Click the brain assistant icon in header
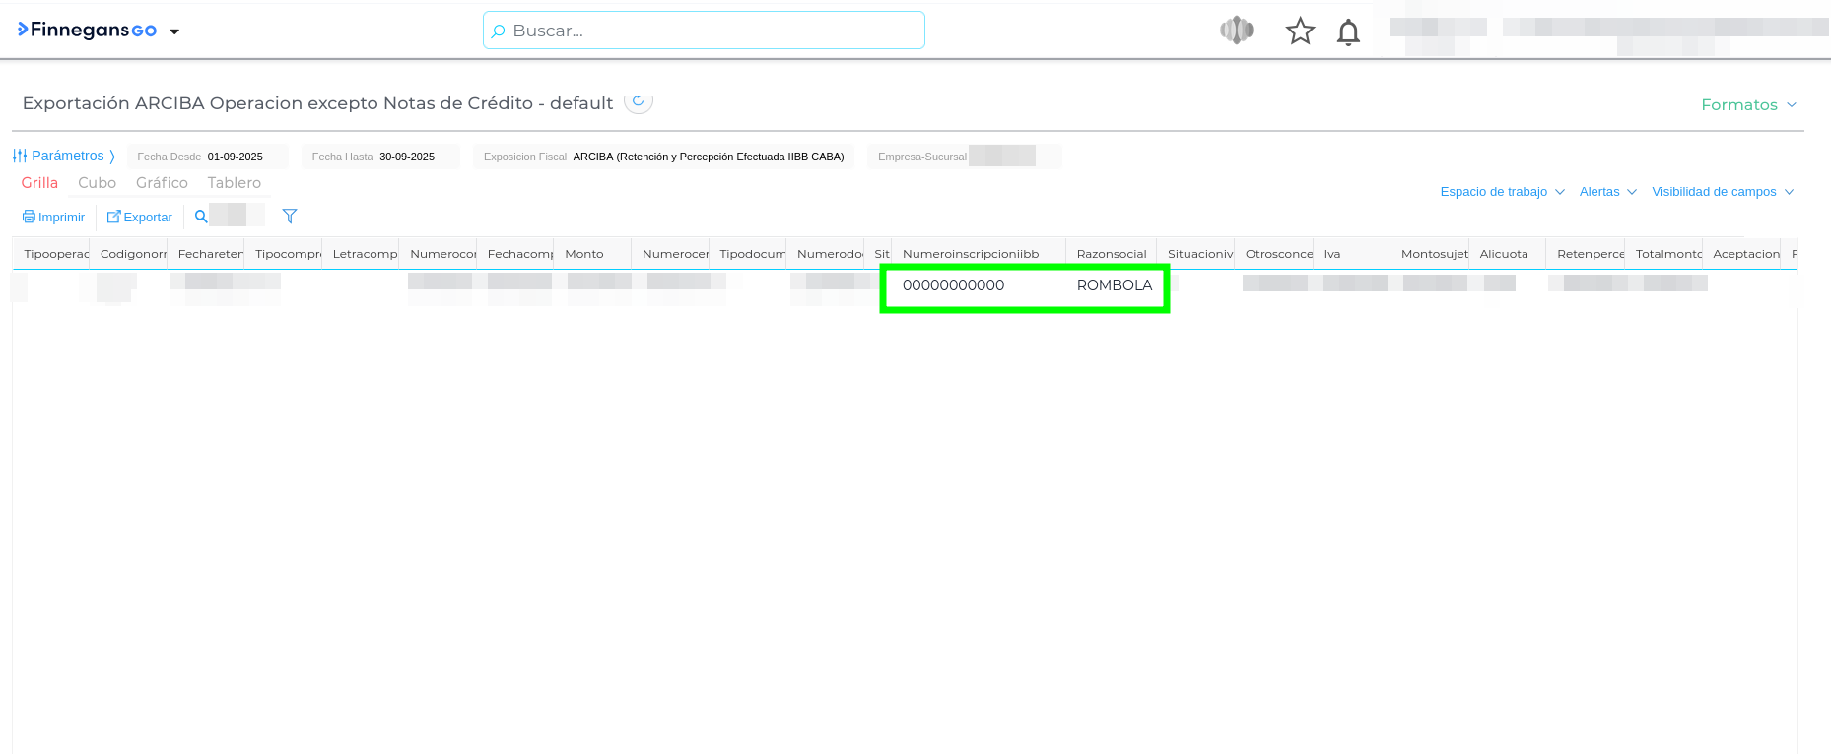The width and height of the screenshot is (1831, 754). 1237,31
